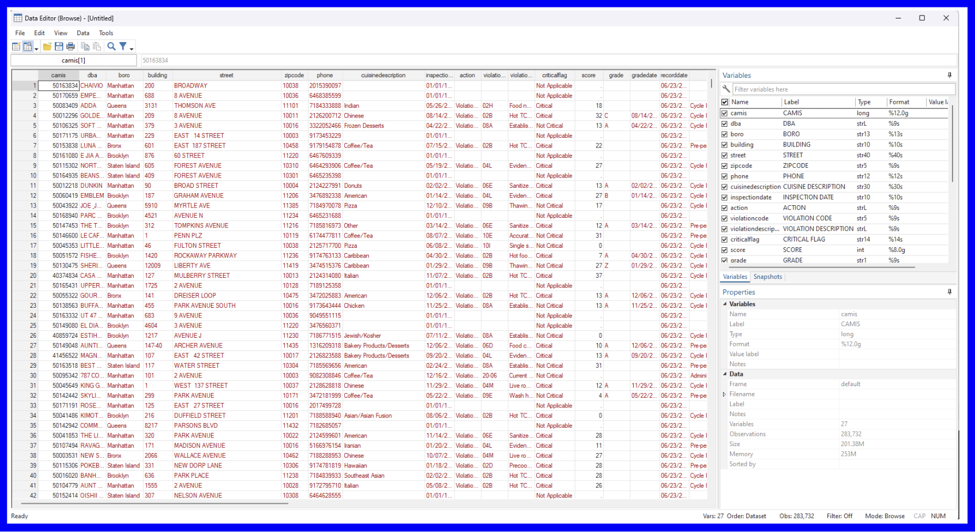The height and width of the screenshot is (532, 975).
Task: Select the boro column header
Action: (124, 76)
